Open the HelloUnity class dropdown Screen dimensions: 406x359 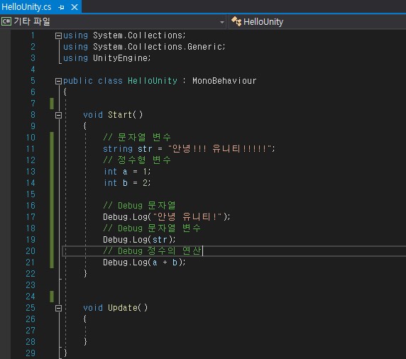317,22
